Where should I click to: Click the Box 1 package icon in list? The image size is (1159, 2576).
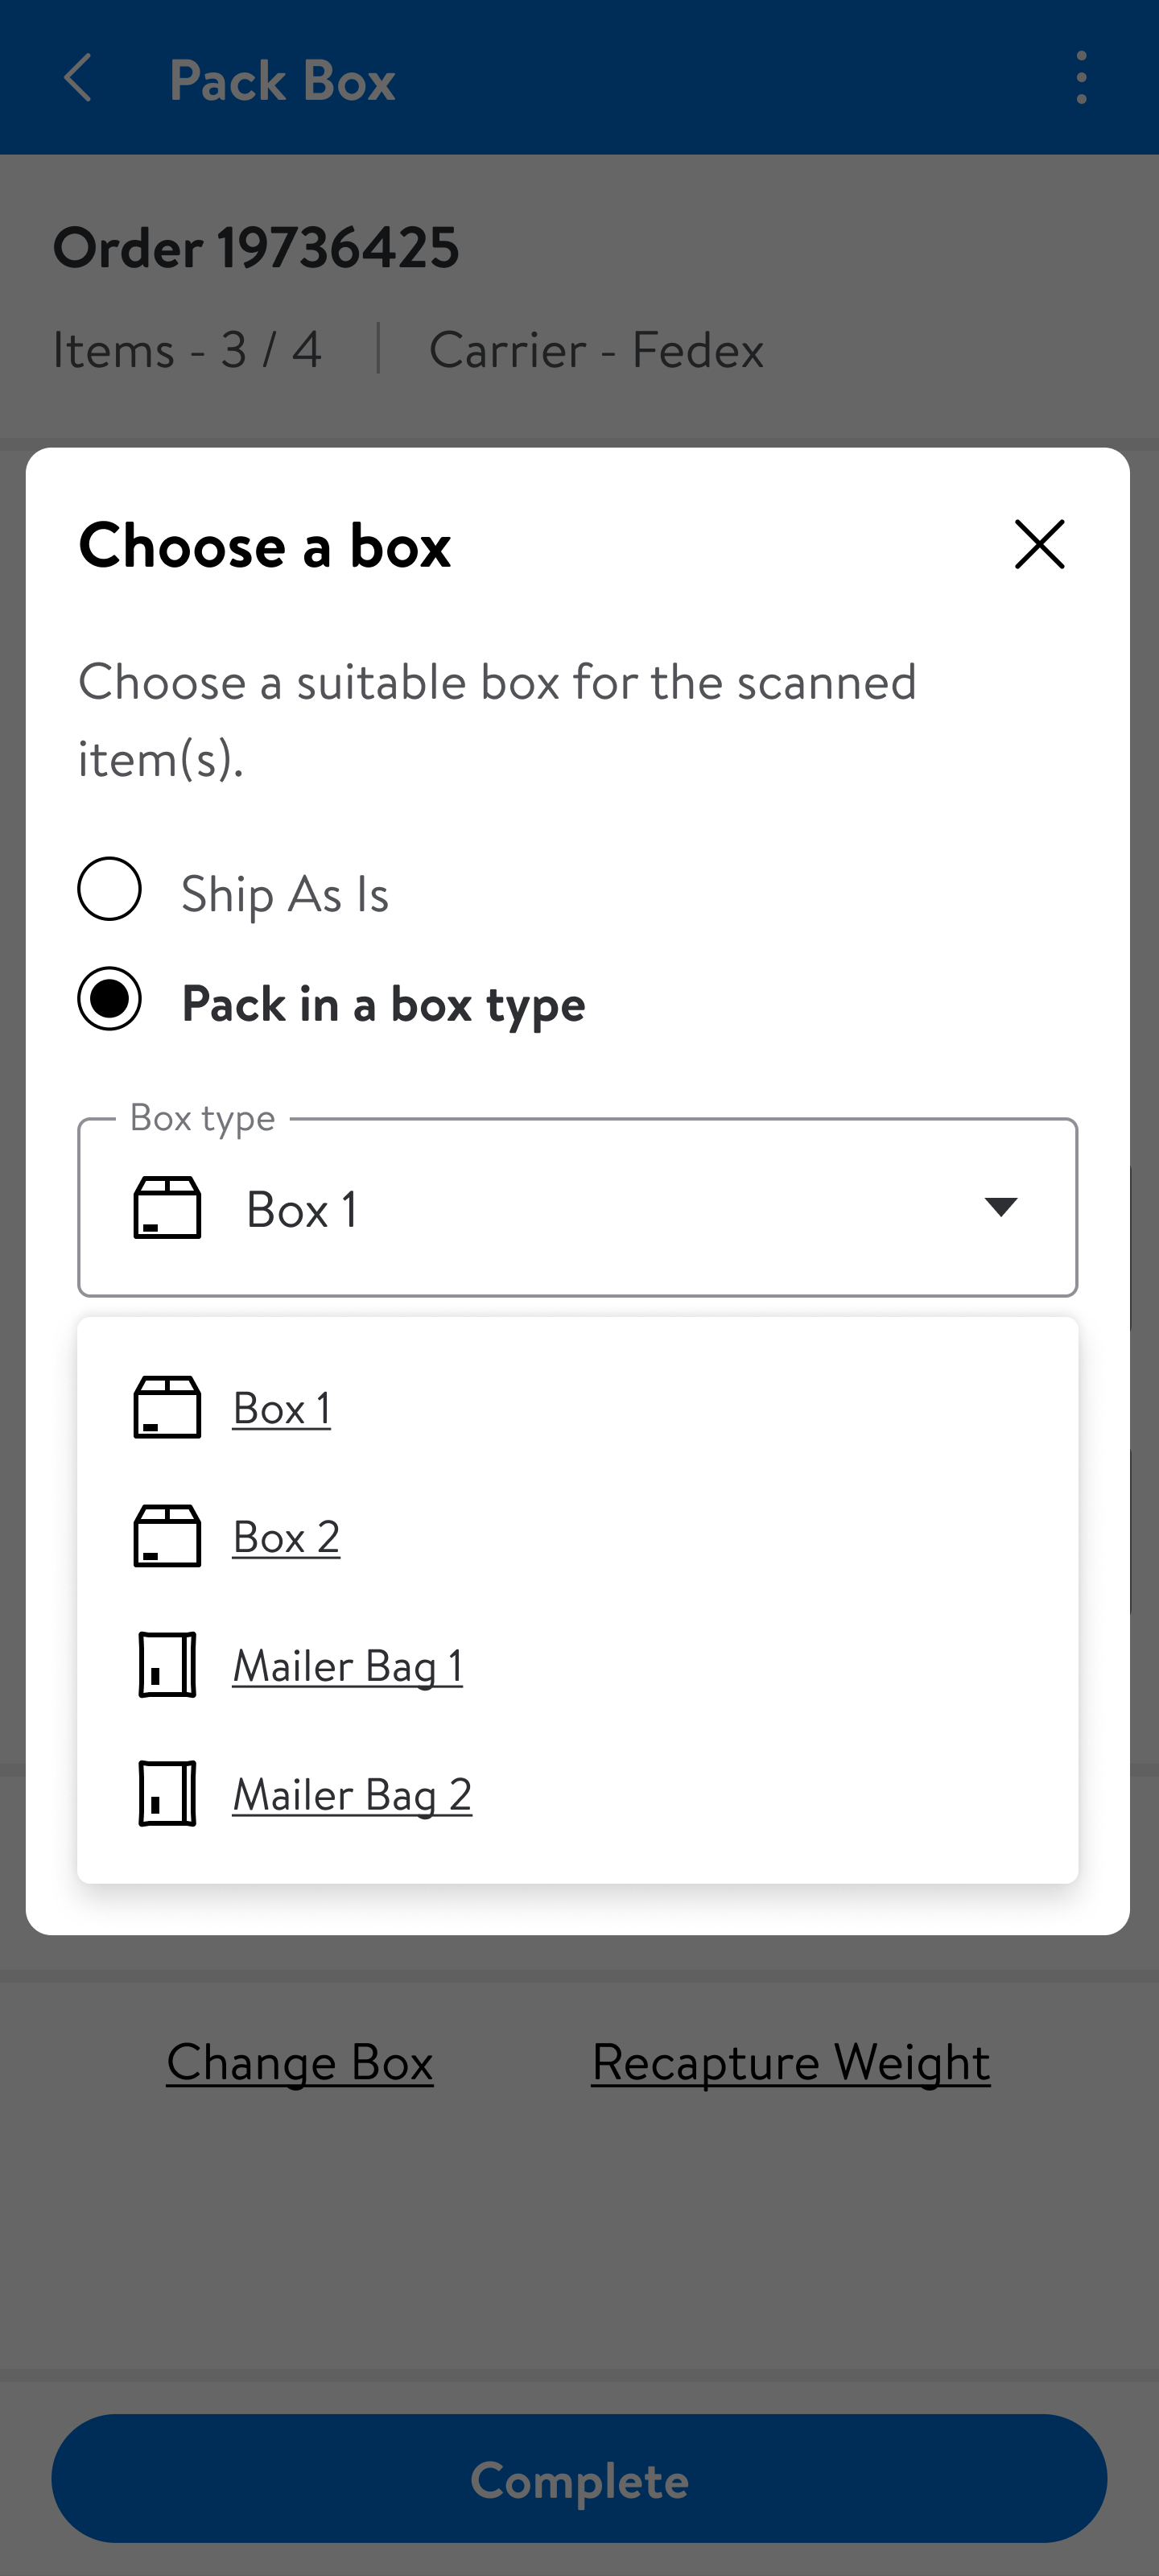tap(167, 1408)
